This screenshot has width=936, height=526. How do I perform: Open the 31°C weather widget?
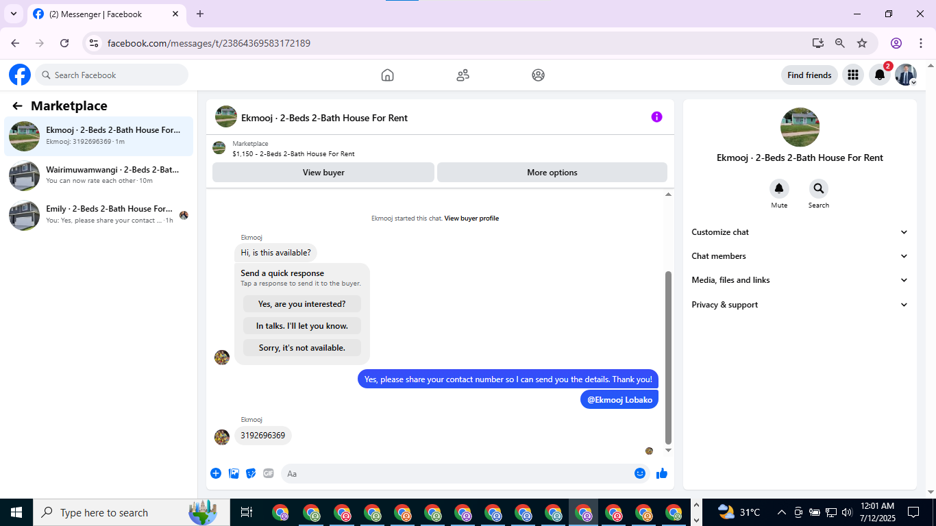click(739, 512)
